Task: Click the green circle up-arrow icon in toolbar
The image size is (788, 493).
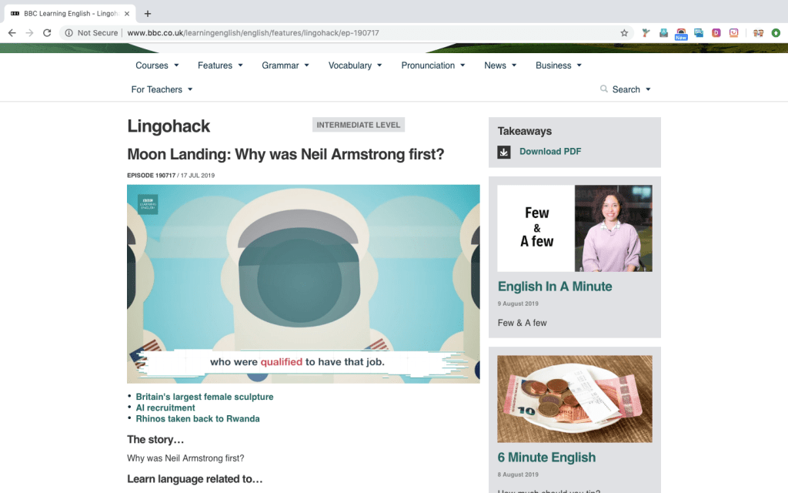Action: 776,33
